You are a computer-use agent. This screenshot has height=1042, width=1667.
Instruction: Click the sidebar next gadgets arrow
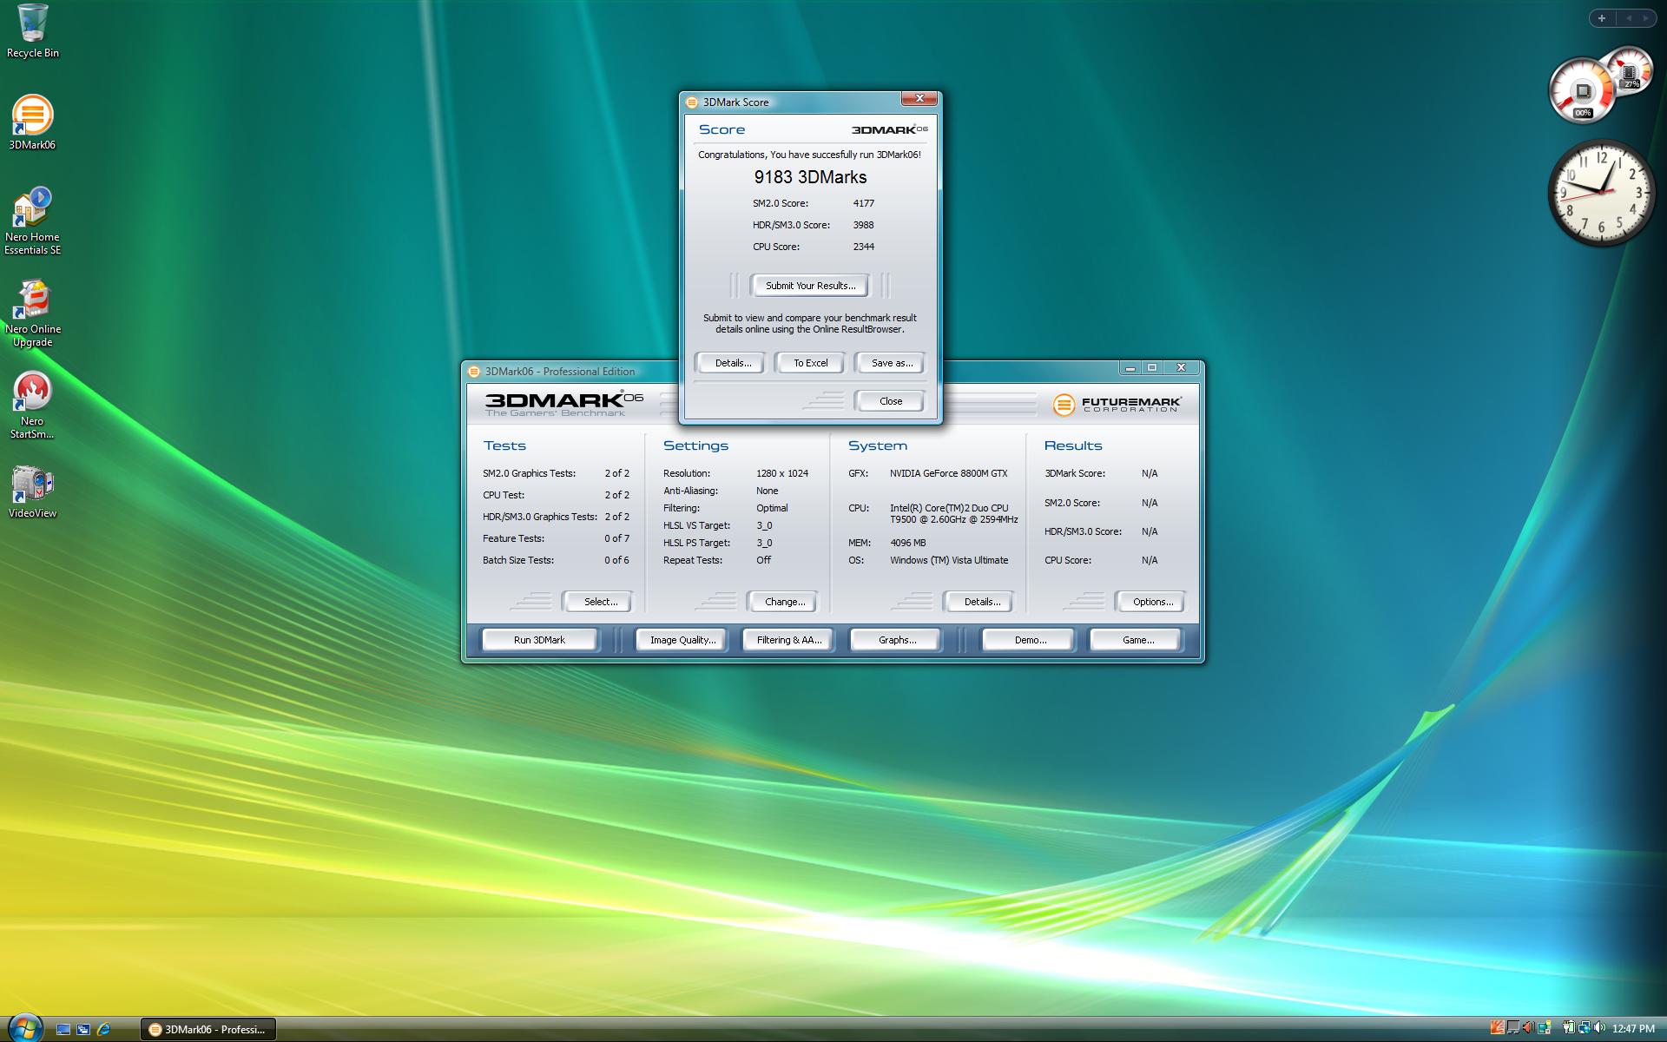coord(1645,17)
